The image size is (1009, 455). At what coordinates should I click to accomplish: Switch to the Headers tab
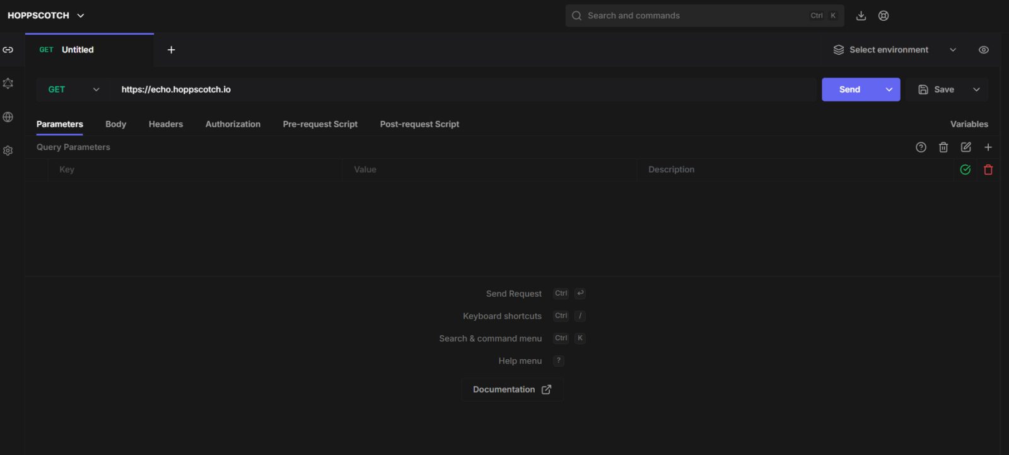[166, 124]
